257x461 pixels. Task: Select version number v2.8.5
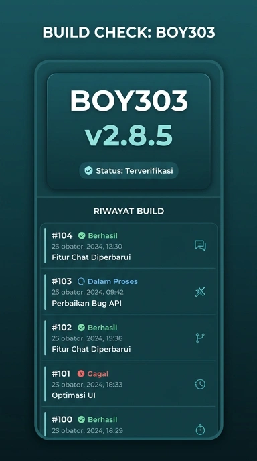pos(128,136)
